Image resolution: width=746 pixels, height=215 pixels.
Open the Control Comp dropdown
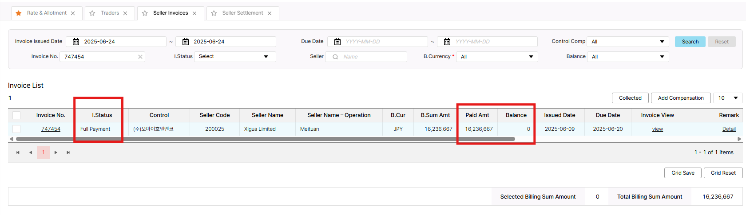(x=627, y=42)
